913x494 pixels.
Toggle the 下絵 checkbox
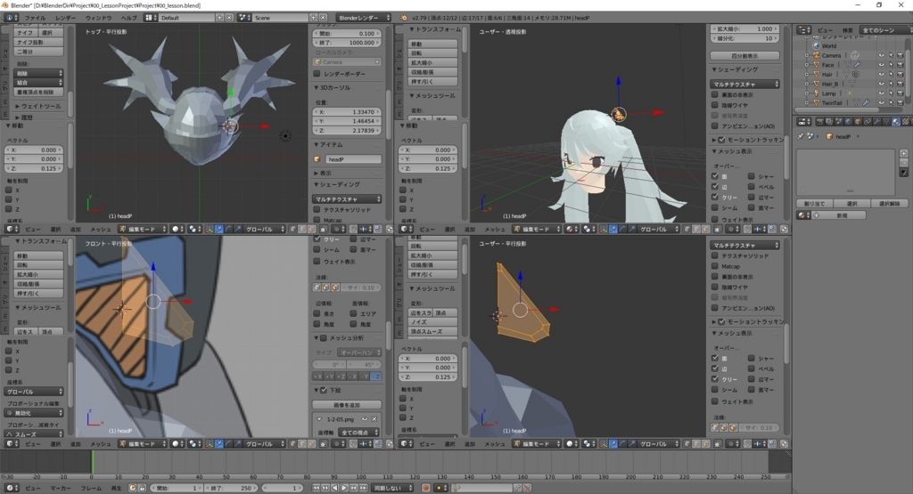[x=325, y=390]
